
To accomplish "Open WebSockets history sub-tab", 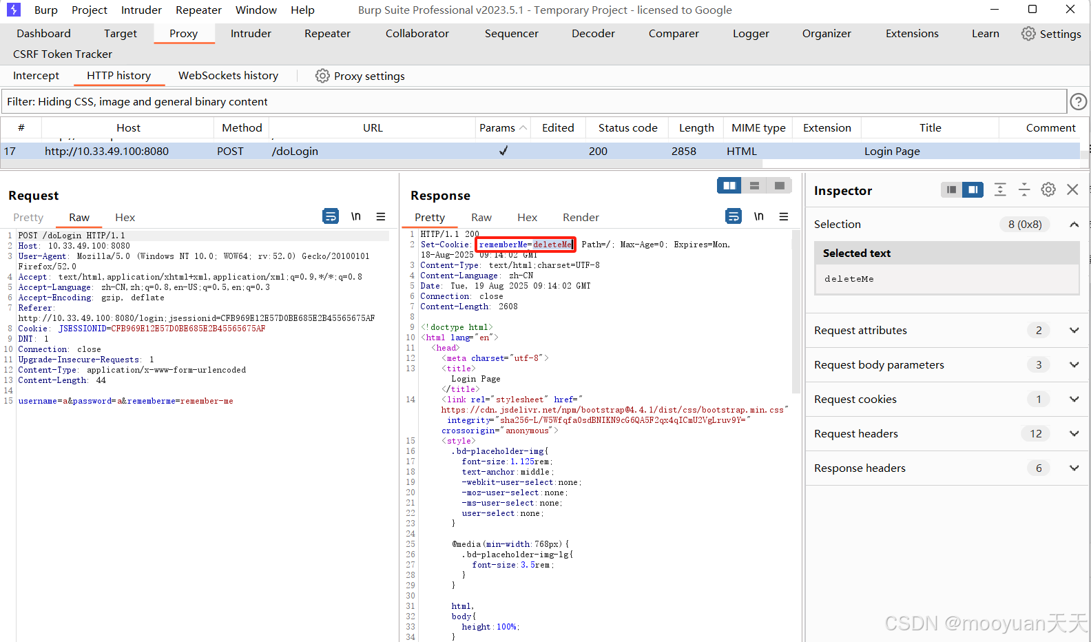I will point(228,76).
